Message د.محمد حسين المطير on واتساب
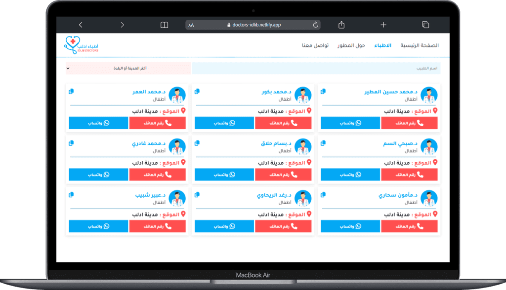This screenshot has width=506, height=290. (350, 123)
